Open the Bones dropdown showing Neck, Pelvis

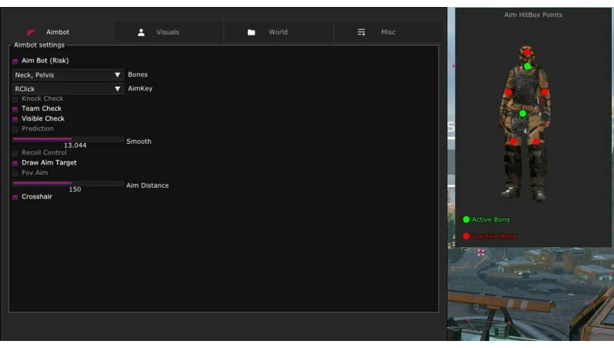(68, 75)
